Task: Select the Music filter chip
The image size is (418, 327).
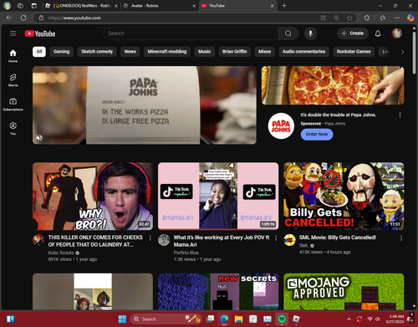Action: tap(205, 52)
